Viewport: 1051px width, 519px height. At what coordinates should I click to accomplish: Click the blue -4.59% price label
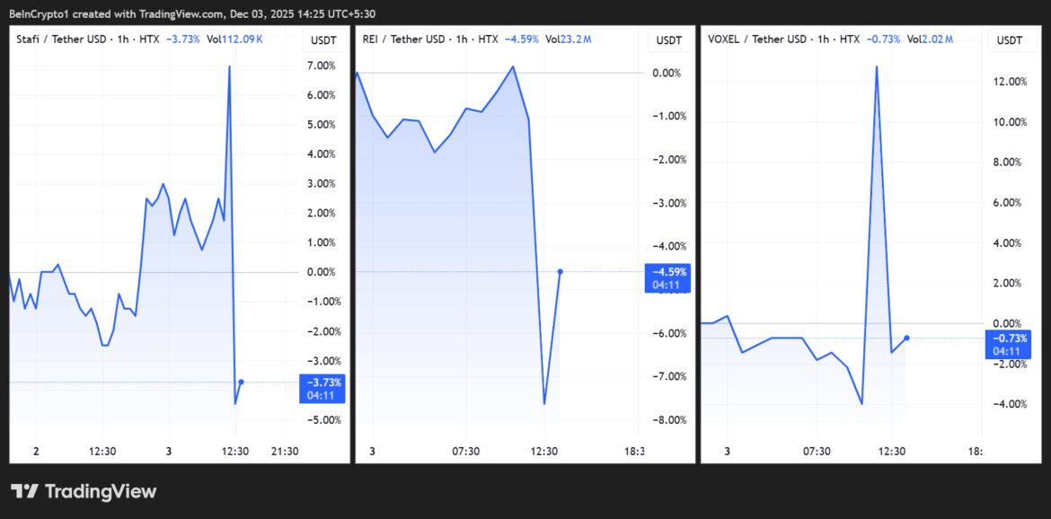pos(668,272)
